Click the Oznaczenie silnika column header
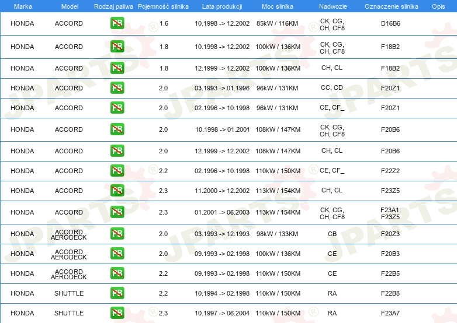 [392, 6]
